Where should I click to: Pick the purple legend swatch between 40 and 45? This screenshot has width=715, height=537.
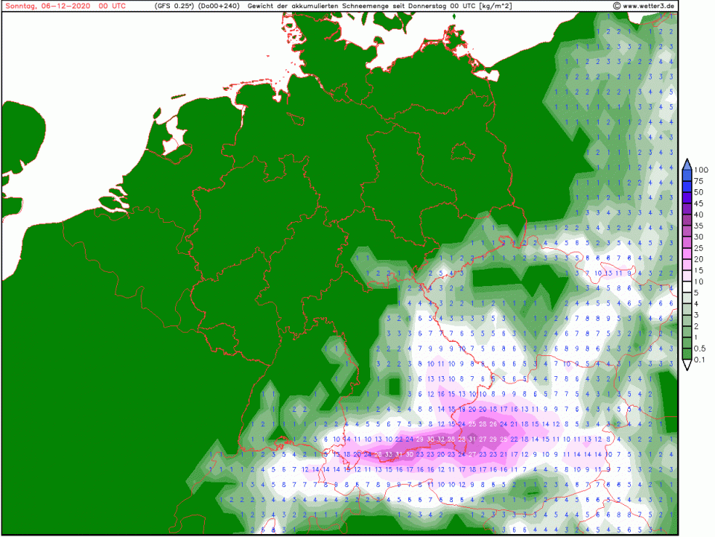[687, 209]
